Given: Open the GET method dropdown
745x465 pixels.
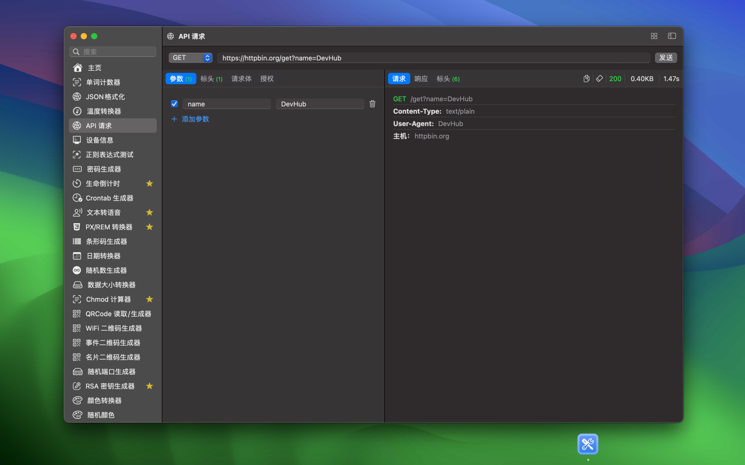Looking at the screenshot, I should click(190, 57).
